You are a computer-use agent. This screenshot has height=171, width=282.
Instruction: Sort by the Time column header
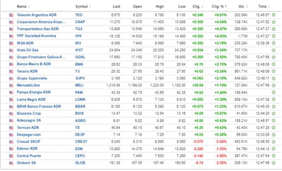[x=263, y=6]
